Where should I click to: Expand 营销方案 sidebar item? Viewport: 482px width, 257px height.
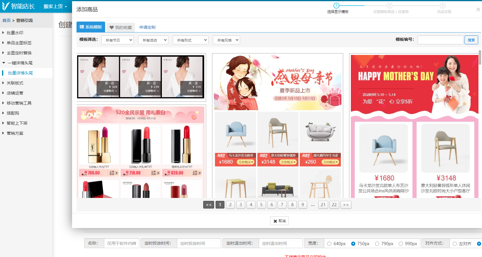pyautogui.click(x=15, y=133)
